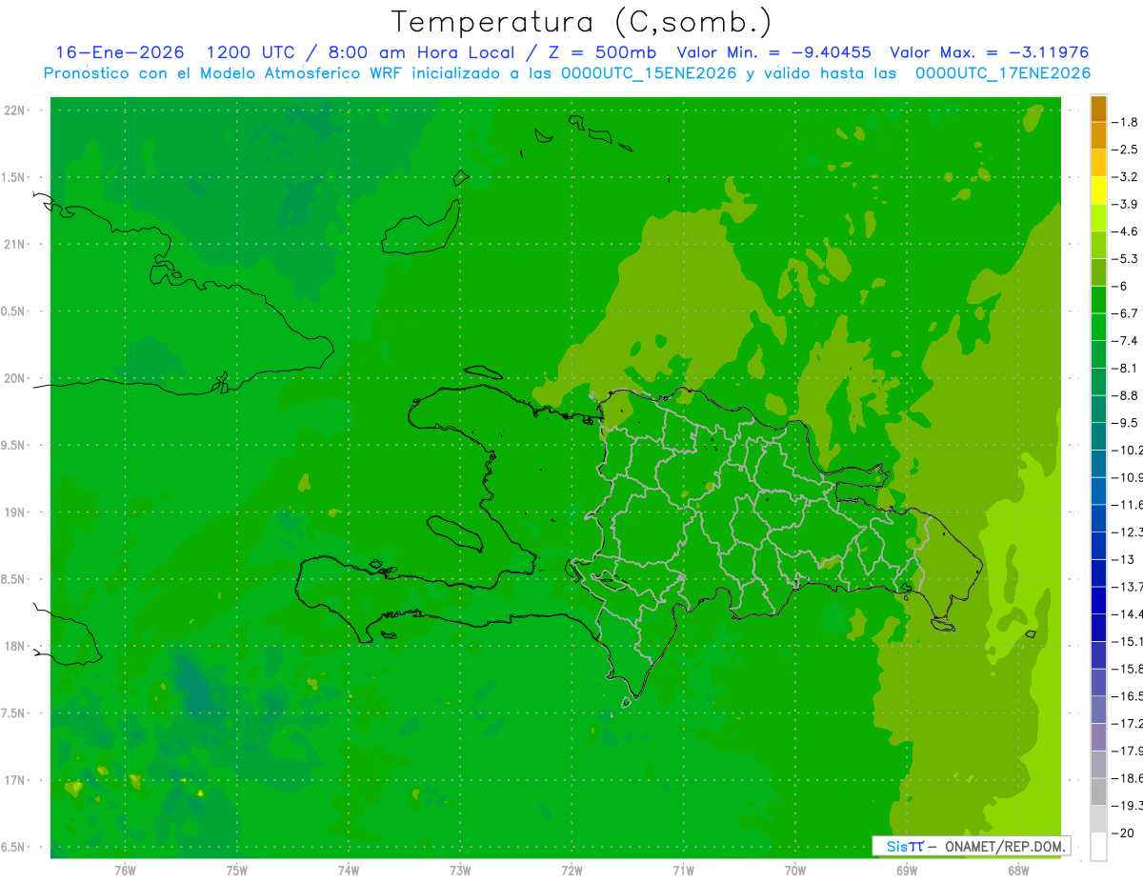1143x883 pixels.
Task: Click the yellow swatch between -3.2 and -3.9
Action: point(1098,191)
